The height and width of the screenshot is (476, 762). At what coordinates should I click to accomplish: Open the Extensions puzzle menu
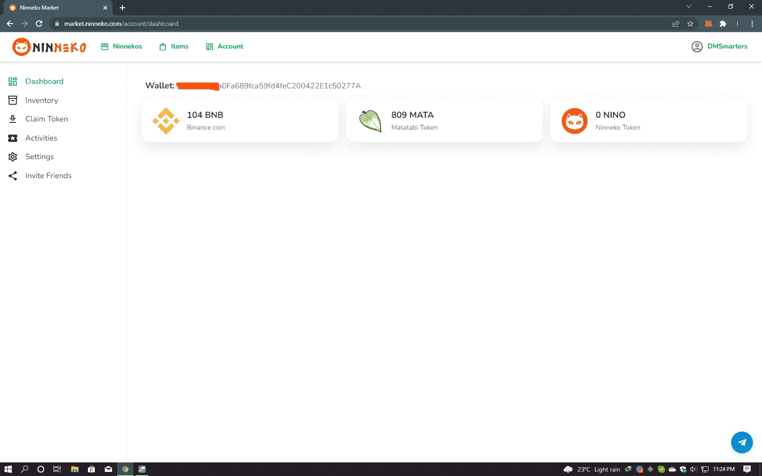coord(723,24)
